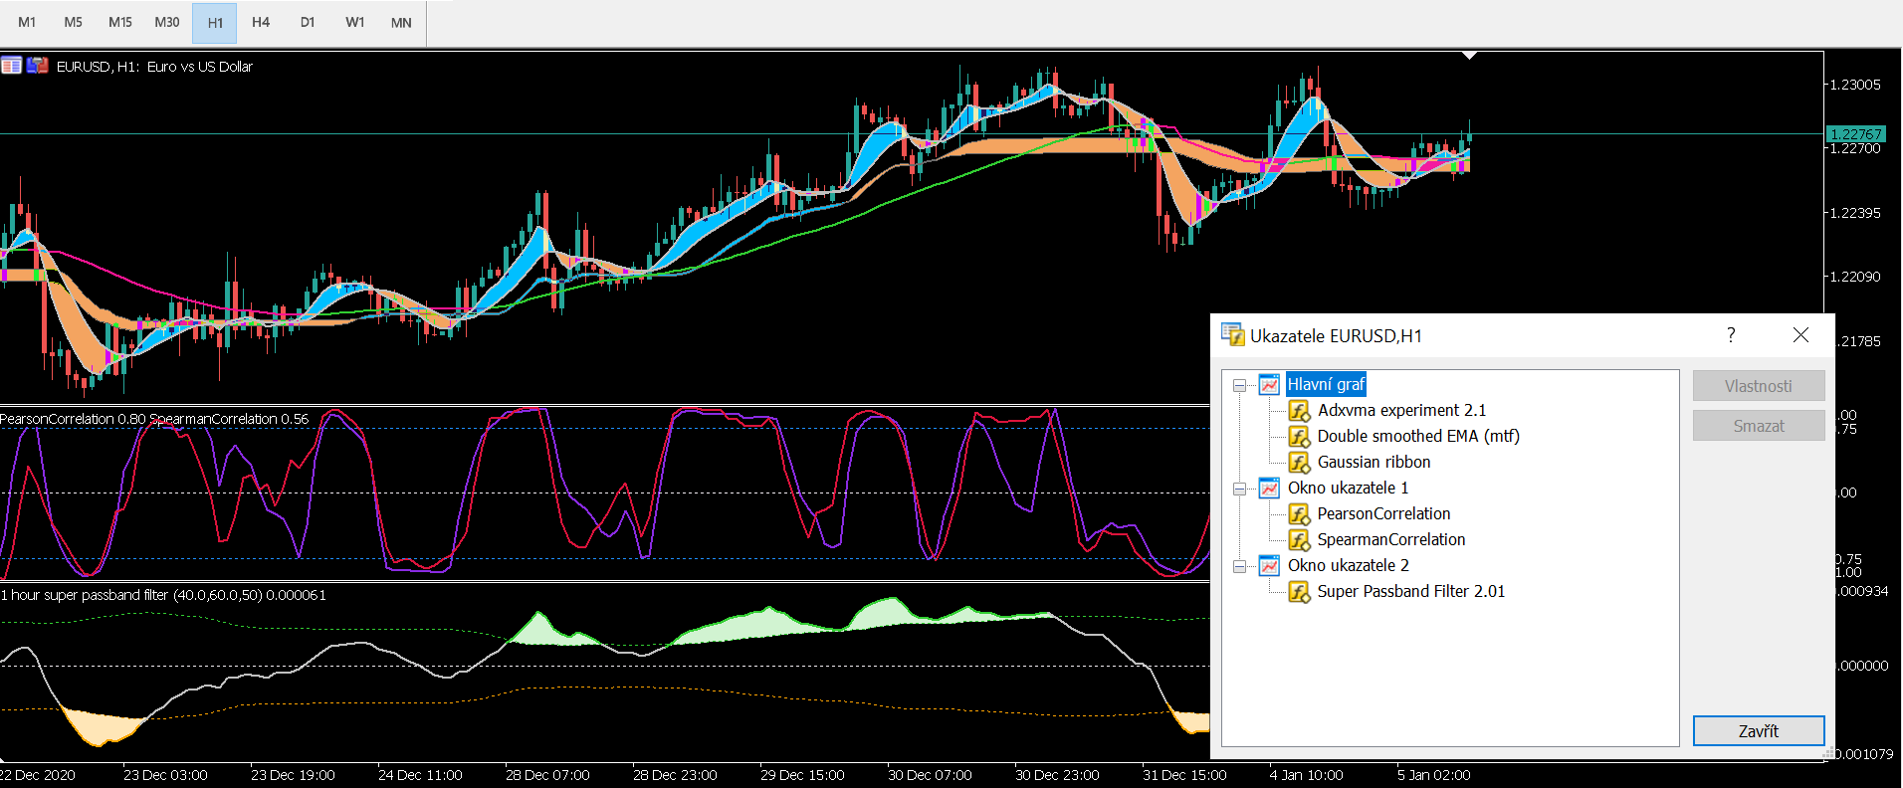The height and width of the screenshot is (788, 1903).
Task: Select the D1 timeframe tab
Action: tap(308, 22)
